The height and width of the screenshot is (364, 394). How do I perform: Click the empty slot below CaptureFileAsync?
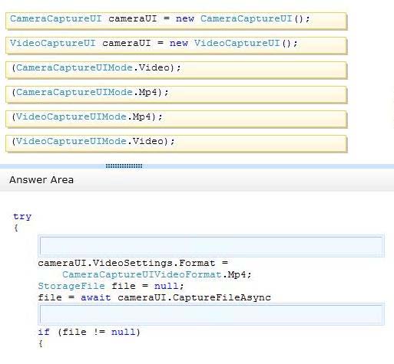point(211,314)
